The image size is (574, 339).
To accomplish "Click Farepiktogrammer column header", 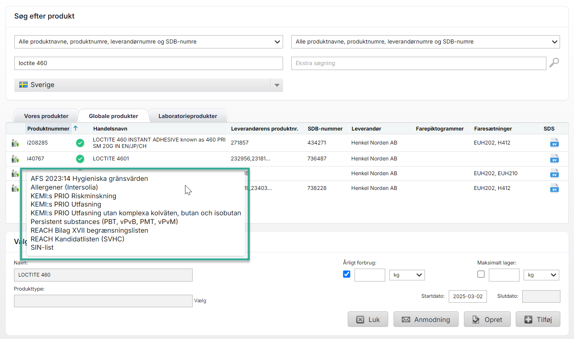I will [440, 129].
